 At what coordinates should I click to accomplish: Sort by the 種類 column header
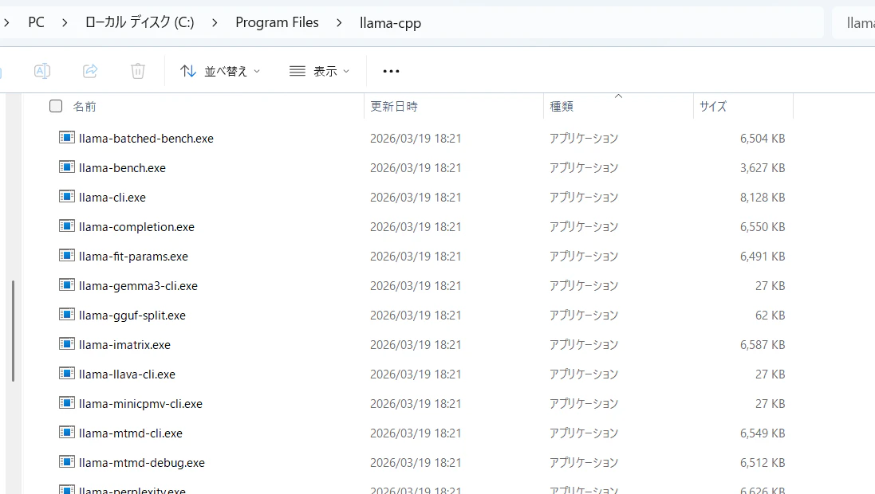pyautogui.click(x=562, y=107)
